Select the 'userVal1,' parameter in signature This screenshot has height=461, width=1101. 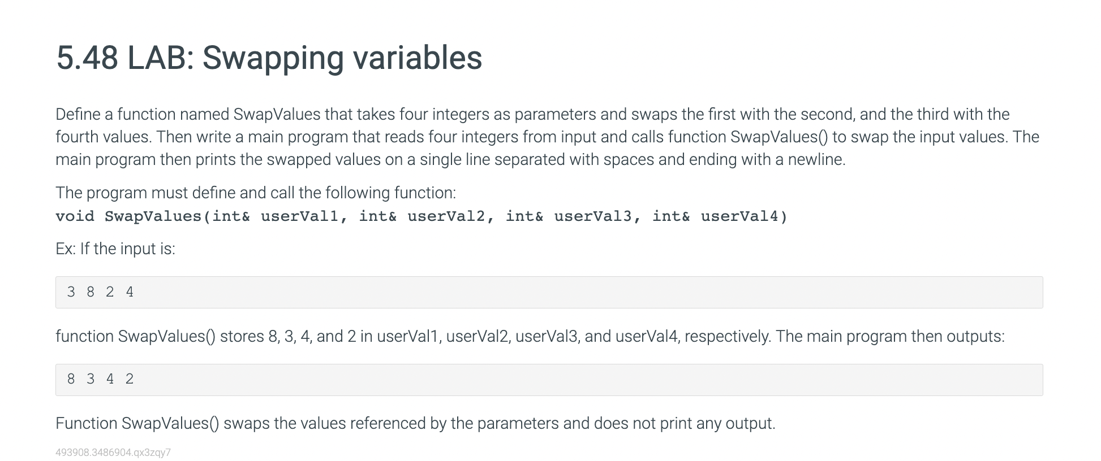[304, 216]
